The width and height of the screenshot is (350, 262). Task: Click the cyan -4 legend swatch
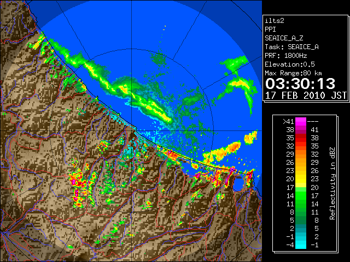301,245
